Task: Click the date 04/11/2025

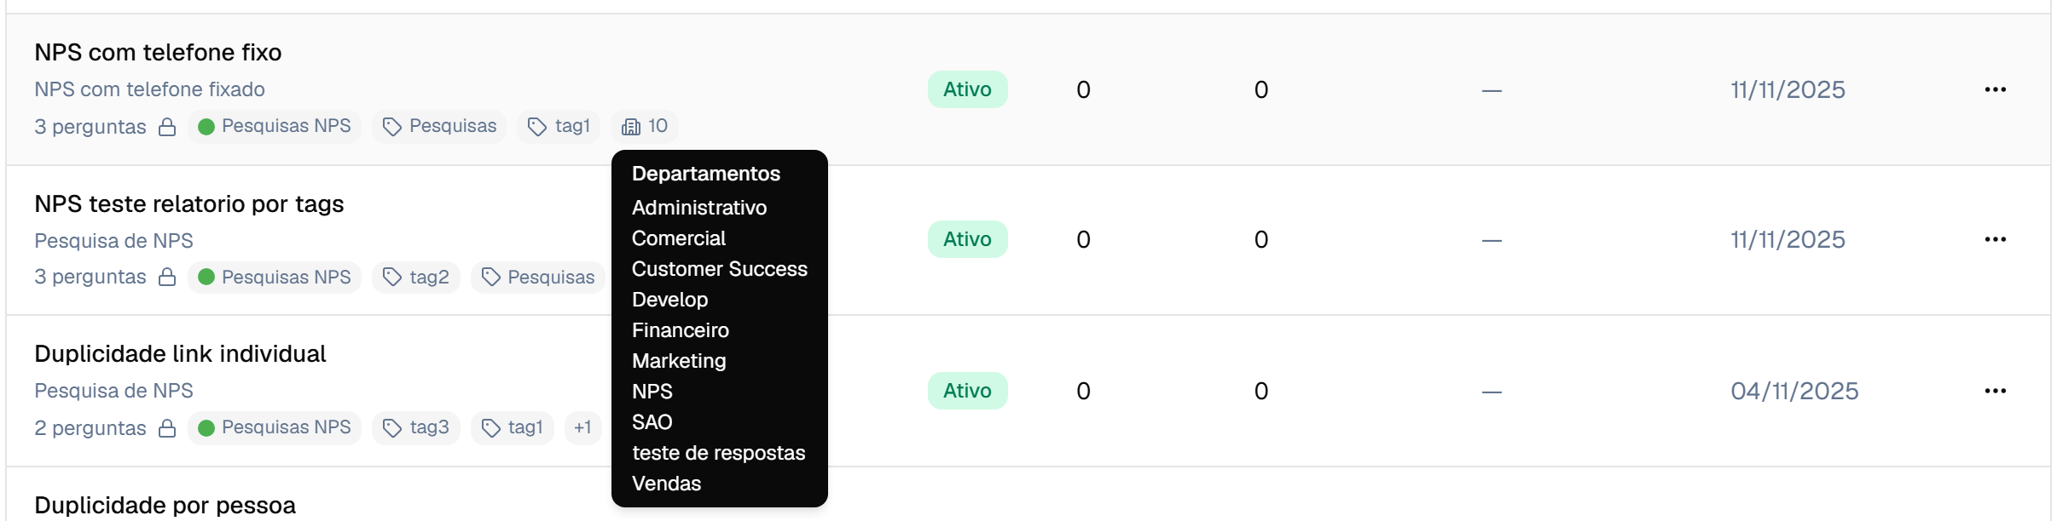Action: [x=1794, y=391]
